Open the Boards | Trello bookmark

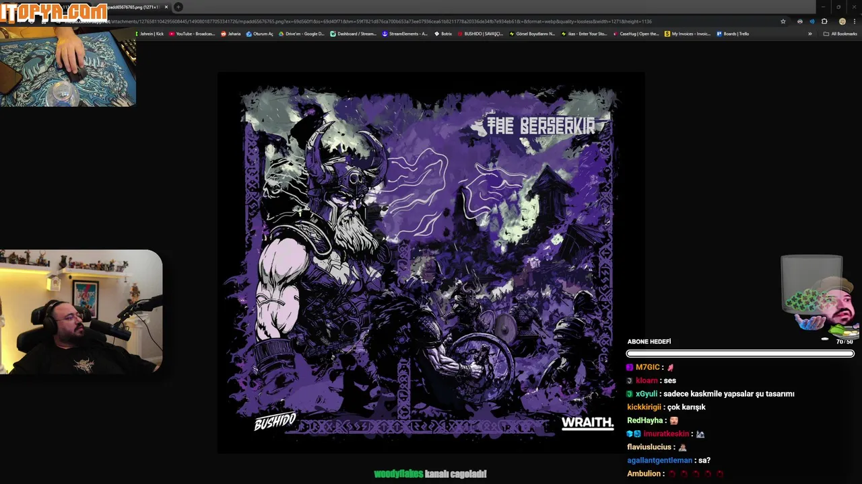[x=732, y=34]
